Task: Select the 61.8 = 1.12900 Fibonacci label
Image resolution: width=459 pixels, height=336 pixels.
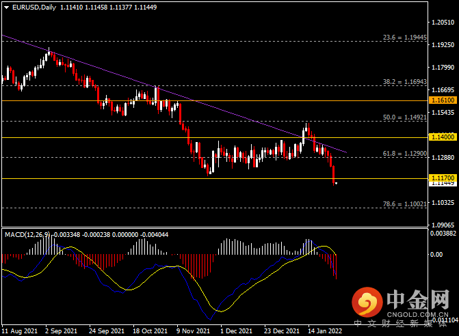Action: 405,154
